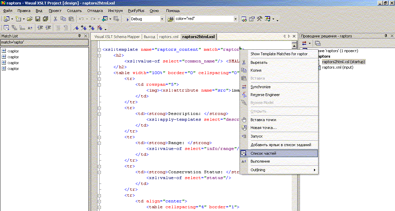395x211 pixels.
Task: Click the Open File folder icon
Action: (x=30, y=19)
